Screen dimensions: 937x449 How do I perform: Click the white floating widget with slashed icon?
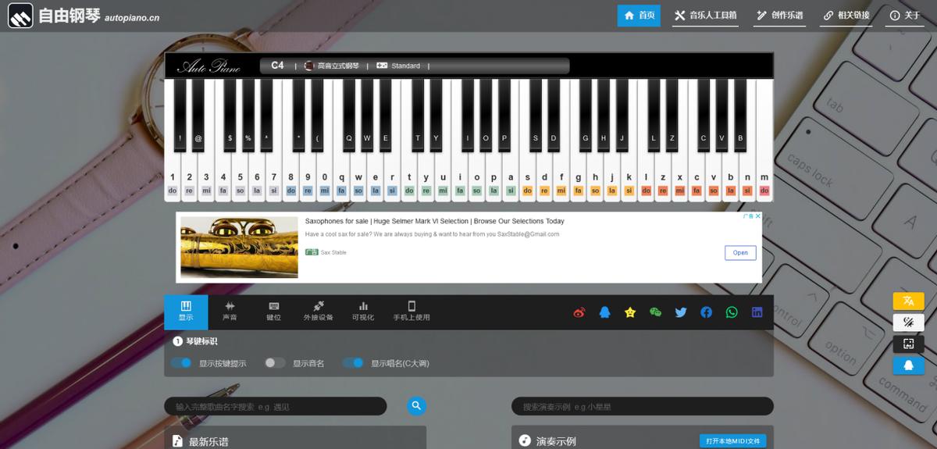click(x=908, y=322)
